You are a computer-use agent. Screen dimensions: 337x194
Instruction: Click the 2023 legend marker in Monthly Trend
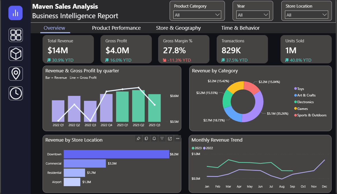(193, 148)
